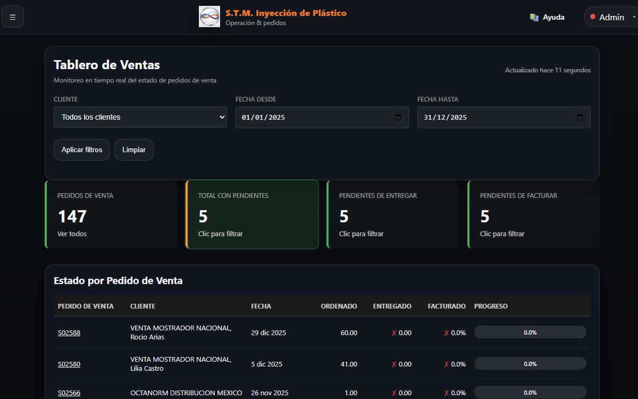638x399 pixels.
Task: Click the Facturado column header
Action: point(447,306)
